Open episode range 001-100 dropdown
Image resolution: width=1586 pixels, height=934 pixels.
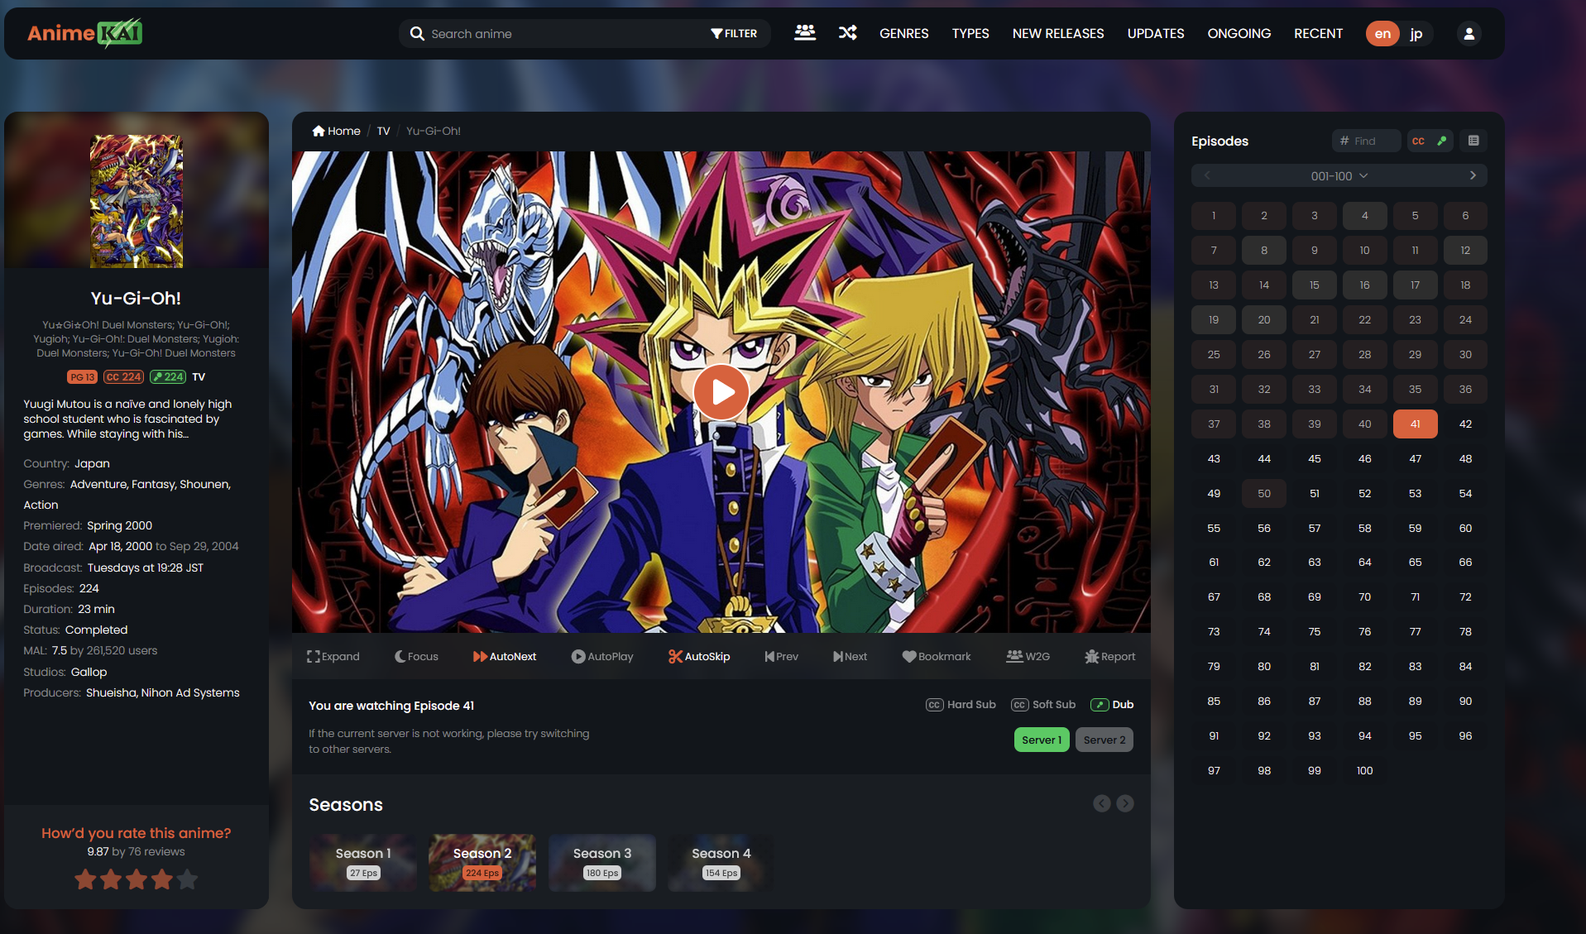point(1339,175)
